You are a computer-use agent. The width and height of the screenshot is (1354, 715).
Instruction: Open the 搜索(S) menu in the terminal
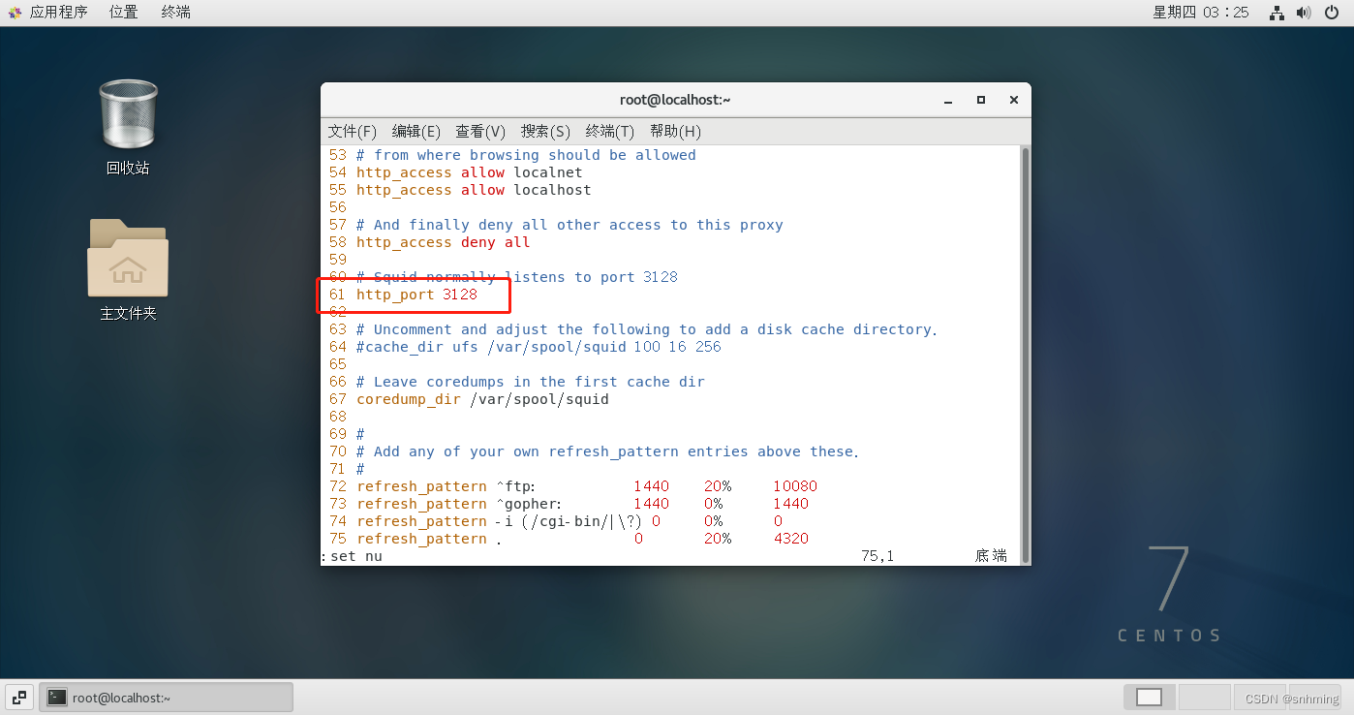pos(543,131)
